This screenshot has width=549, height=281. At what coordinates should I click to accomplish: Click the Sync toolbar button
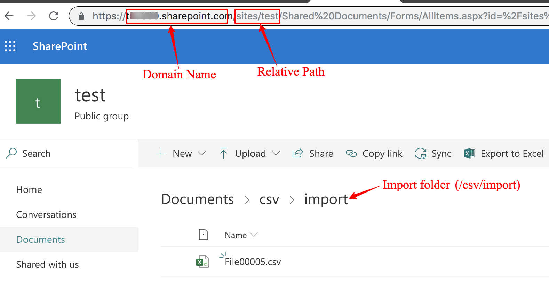click(433, 153)
